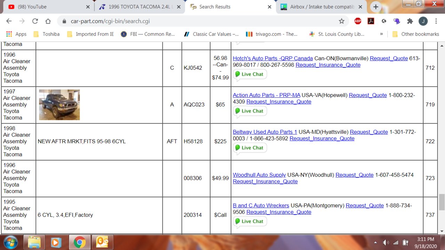Screen dimensions: 445x250
Task: Open the Chrome three-dot menu
Action: tap(436, 21)
